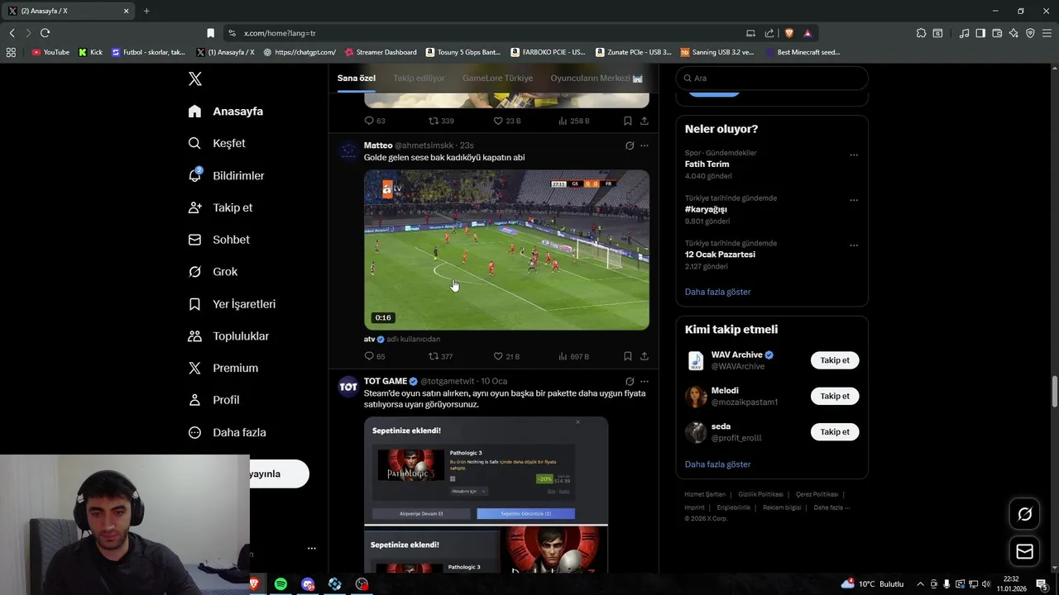
Task: Open Keşfet in the sidebar
Action: point(217,143)
